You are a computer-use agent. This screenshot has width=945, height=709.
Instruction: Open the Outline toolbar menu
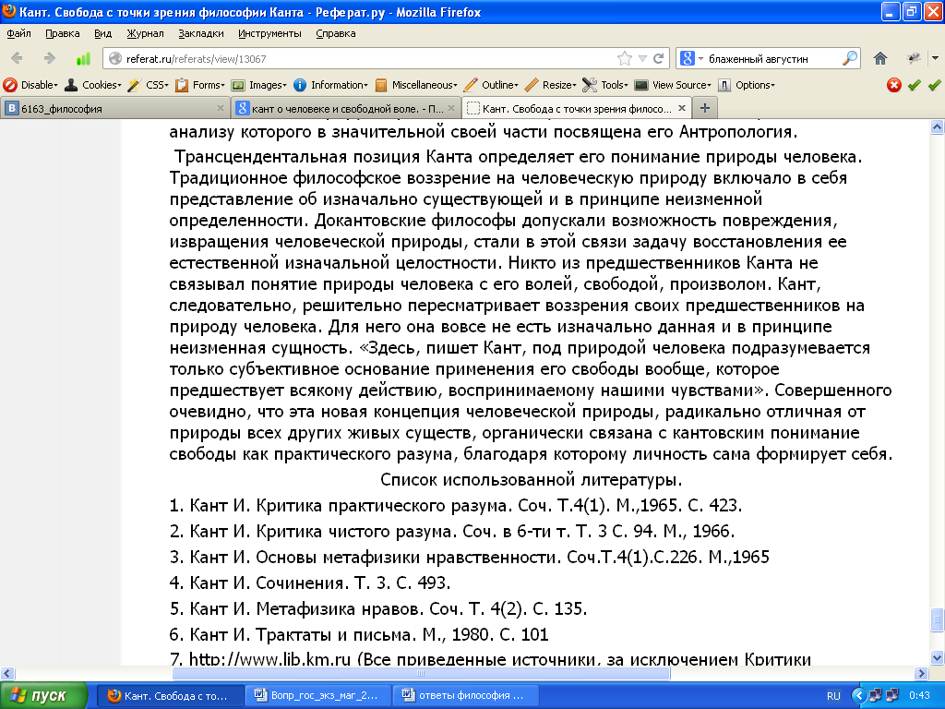491,85
